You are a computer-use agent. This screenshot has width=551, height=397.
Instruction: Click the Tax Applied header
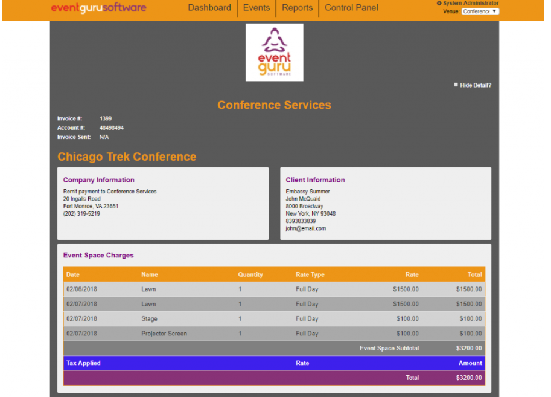click(x=83, y=363)
